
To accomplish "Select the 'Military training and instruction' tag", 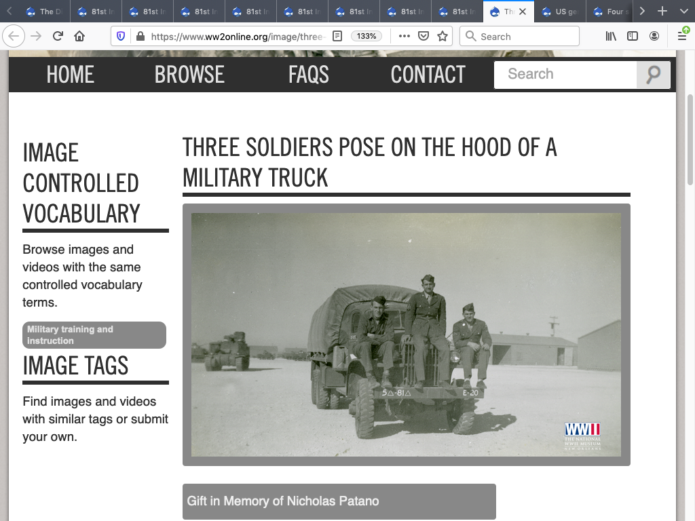I will point(94,335).
